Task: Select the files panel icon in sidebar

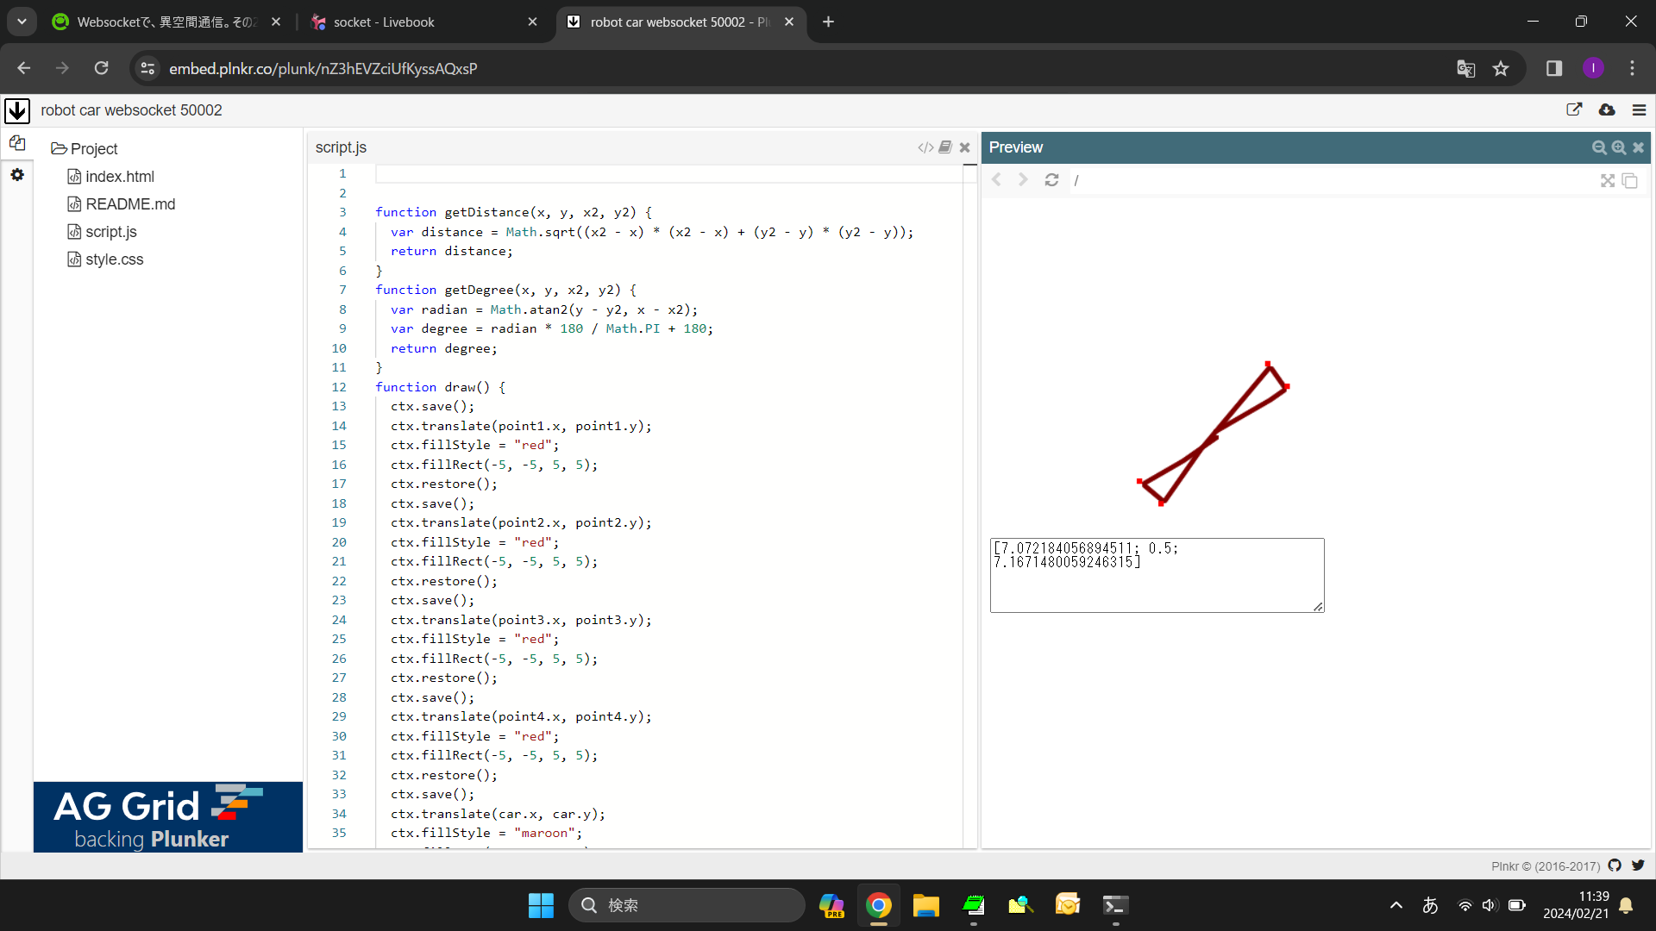Action: (17, 143)
